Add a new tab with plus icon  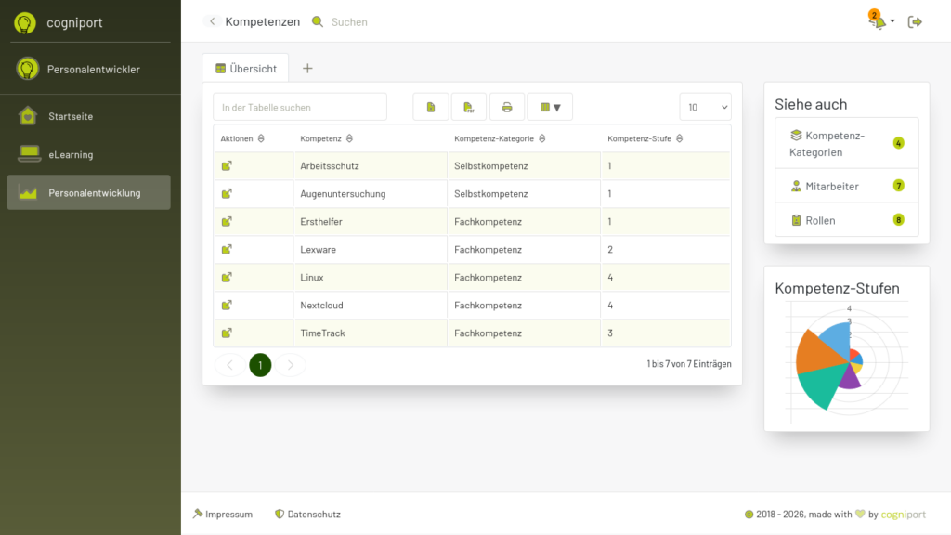click(307, 68)
